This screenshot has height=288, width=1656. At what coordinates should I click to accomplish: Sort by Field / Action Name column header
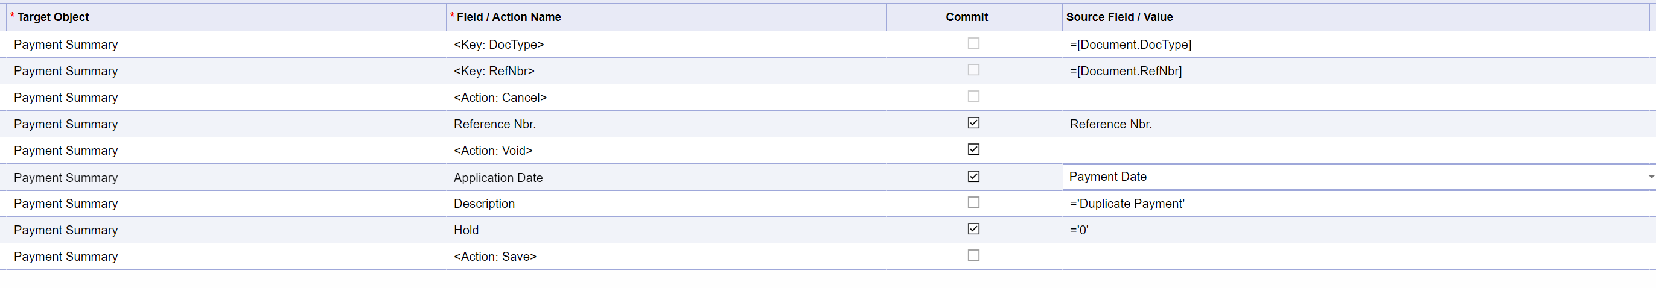click(x=509, y=17)
